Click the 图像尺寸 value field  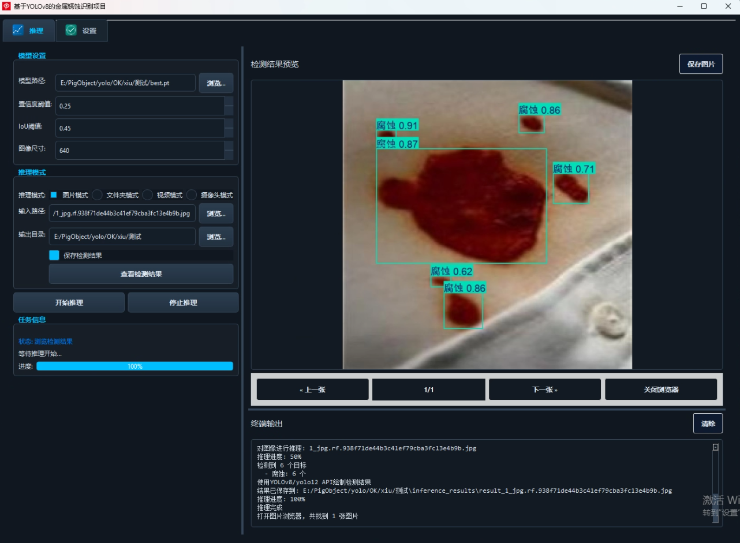click(x=140, y=151)
